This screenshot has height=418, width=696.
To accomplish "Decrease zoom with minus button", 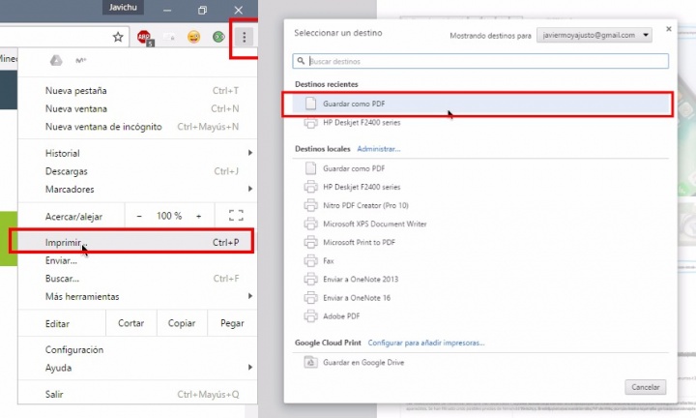I will (139, 216).
